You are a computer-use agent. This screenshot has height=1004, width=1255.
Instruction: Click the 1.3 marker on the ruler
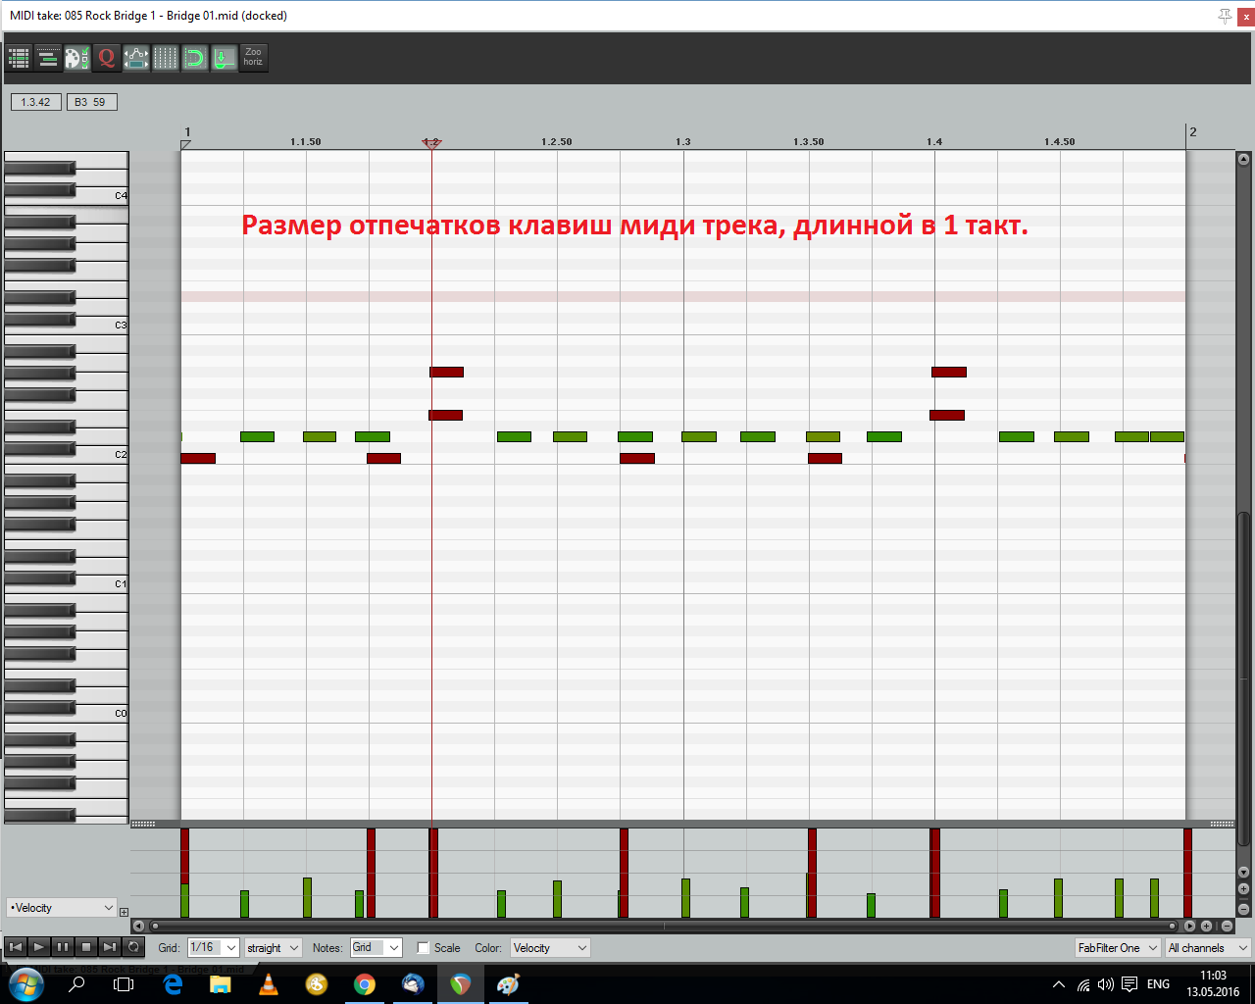tap(682, 142)
